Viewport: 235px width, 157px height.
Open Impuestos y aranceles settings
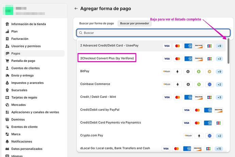click(x=28, y=83)
